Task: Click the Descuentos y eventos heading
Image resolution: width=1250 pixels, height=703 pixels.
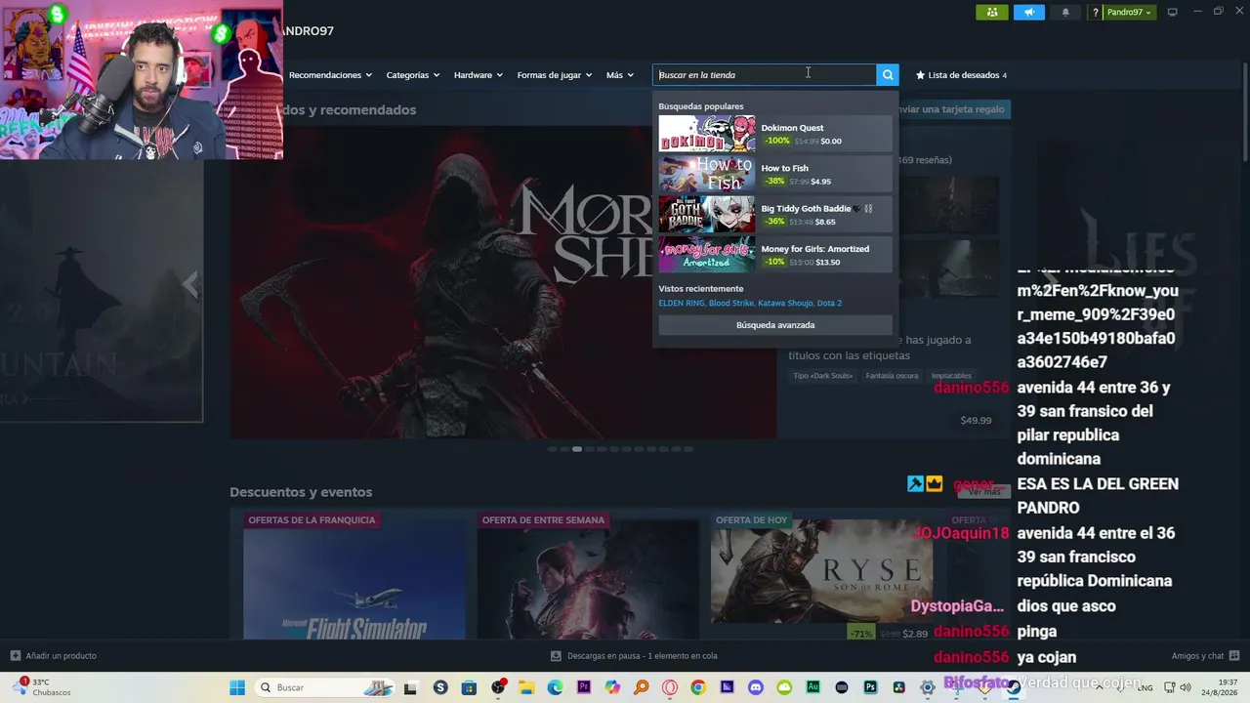Action: [x=301, y=492]
